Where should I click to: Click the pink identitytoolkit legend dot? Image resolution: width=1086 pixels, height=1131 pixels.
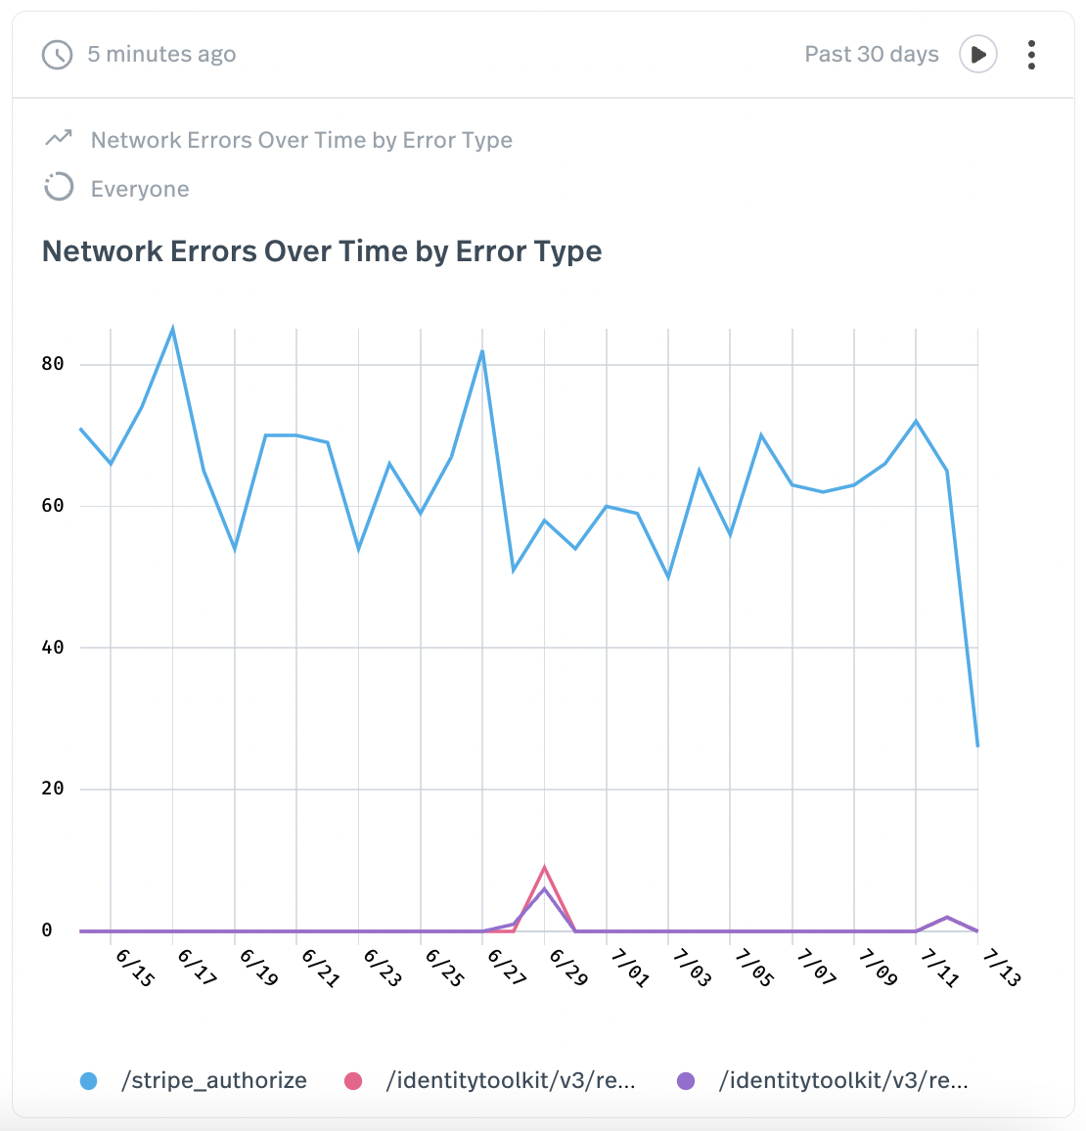[353, 1081]
